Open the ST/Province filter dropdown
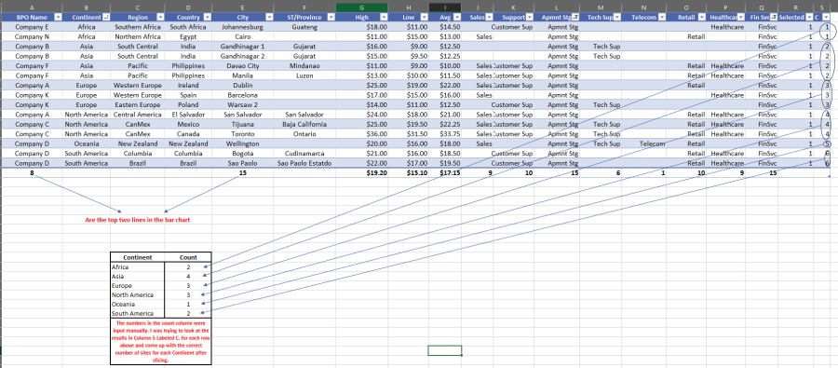Image resolution: width=838 pixels, height=368 pixels. point(331,17)
